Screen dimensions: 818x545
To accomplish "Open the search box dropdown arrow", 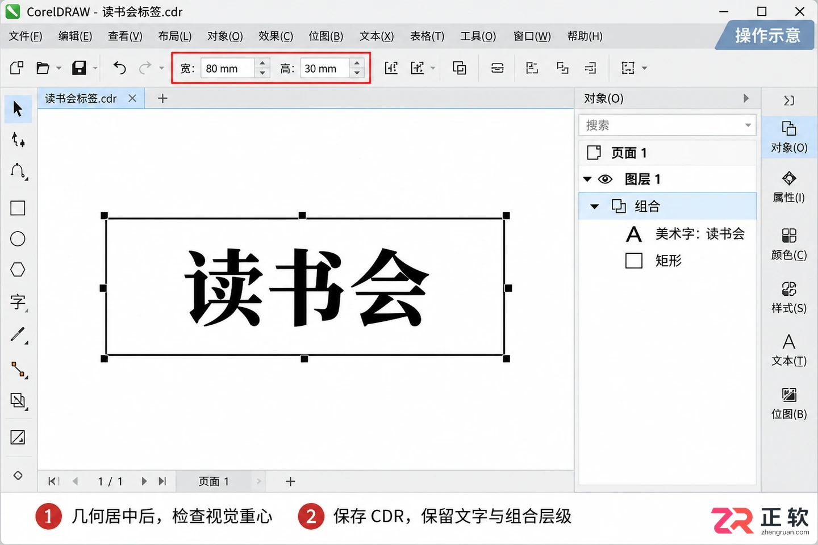I will point(748,125).
